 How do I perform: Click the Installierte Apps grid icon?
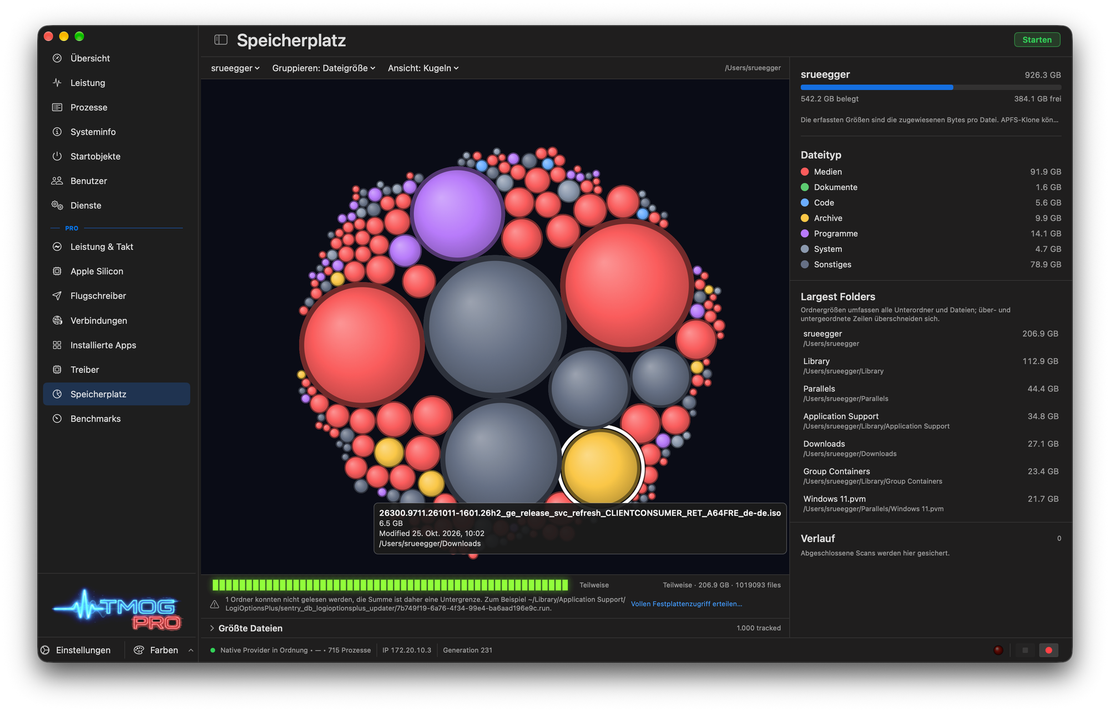57,345
